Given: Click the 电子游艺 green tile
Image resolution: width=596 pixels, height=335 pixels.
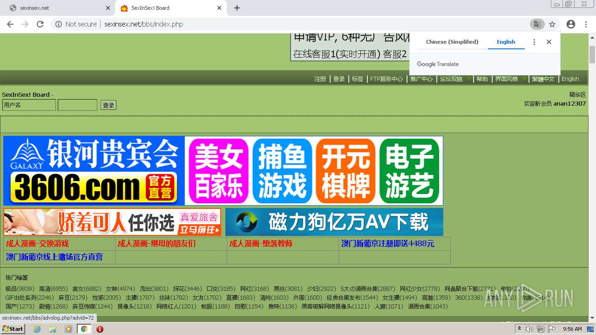Looking at the screenshot, I should [409, 171].
